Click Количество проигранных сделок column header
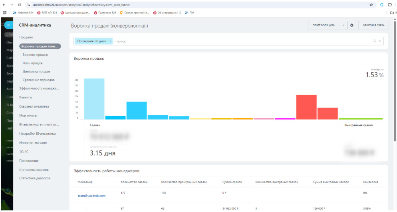 coord(184,182)
